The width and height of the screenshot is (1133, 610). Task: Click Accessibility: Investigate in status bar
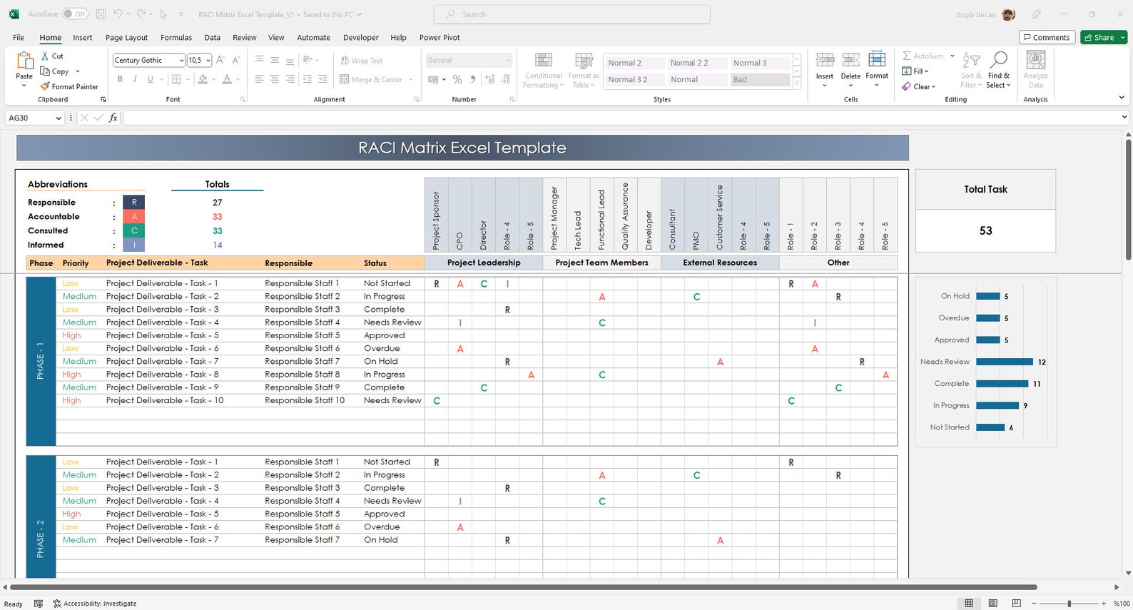[95, 604]
